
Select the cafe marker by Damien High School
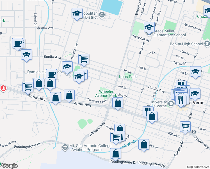click(x=52, y=74)
